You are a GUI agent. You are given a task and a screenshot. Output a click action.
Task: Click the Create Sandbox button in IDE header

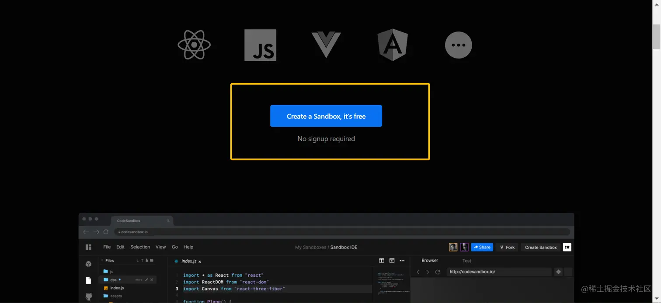coord(541,247)
